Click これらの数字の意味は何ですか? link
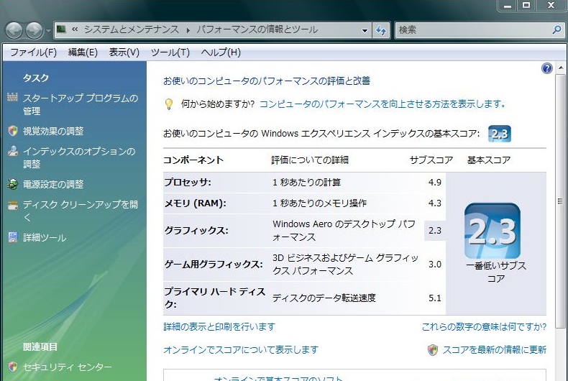568x381 pixels. [x=484, y=326]
